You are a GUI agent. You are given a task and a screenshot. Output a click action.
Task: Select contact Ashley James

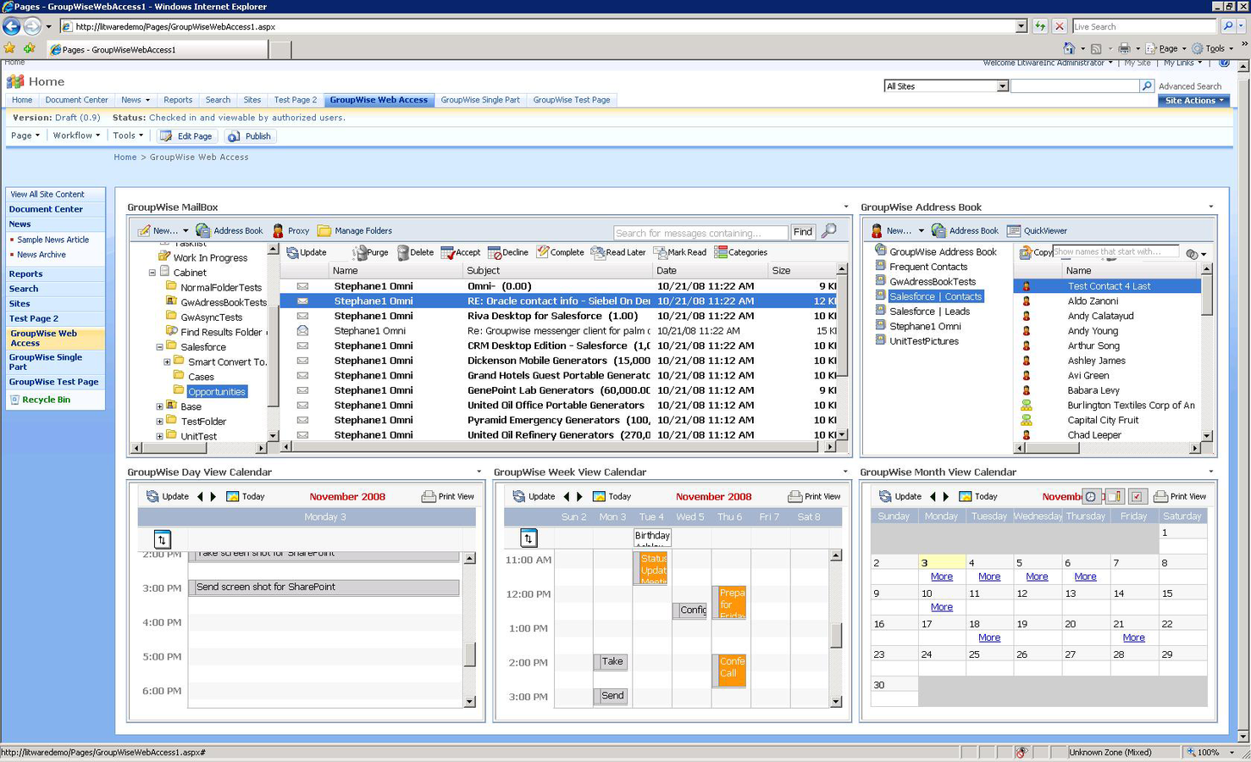click(1096, 361)
